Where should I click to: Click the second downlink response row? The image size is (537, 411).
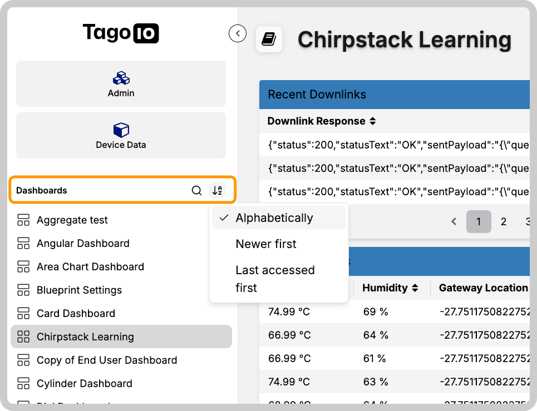(x=395, y=168)
